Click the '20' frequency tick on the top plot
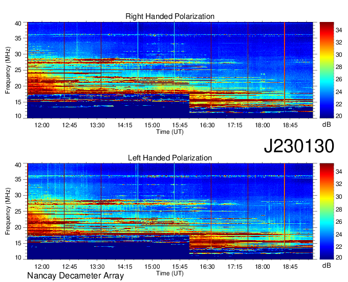Image resolution: width=348 pixels, height=282 pixels. [x=18, y=86]
